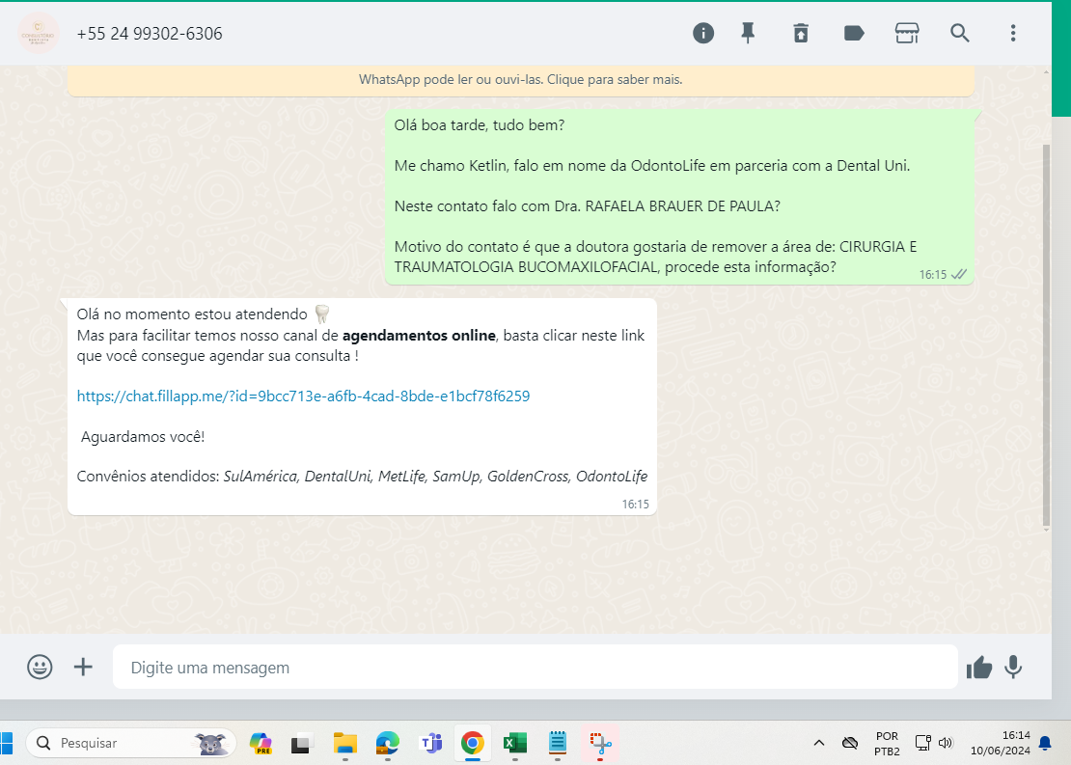Open Windows Start button
This screenshot has width=1071, height=765.
[x=6, y=743]
